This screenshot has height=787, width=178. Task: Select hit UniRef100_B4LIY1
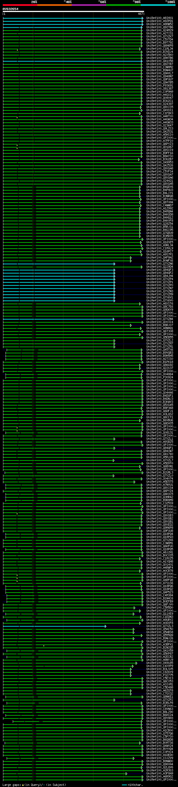pyautogui.click(x=159, y=193)
